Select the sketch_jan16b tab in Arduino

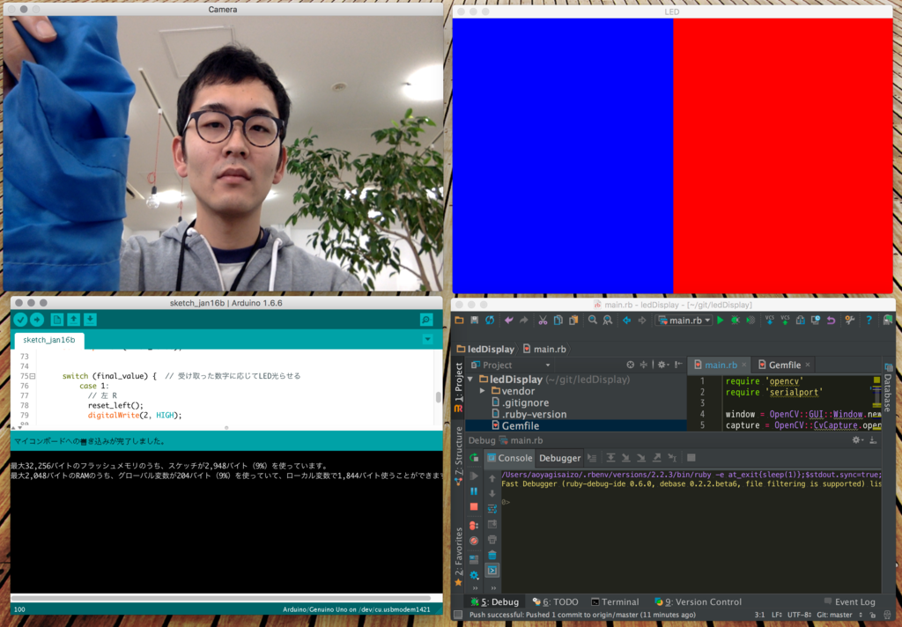(x=49, y=340)
